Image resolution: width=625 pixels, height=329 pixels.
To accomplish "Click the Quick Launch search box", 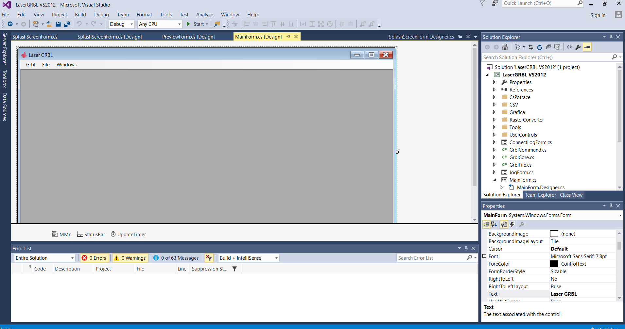I will (539, 3).
